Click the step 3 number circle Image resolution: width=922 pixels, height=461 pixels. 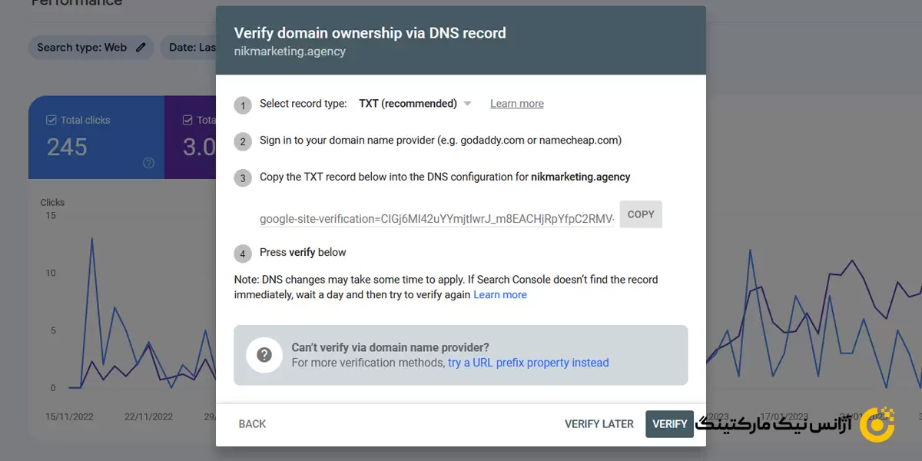[243, 178]
